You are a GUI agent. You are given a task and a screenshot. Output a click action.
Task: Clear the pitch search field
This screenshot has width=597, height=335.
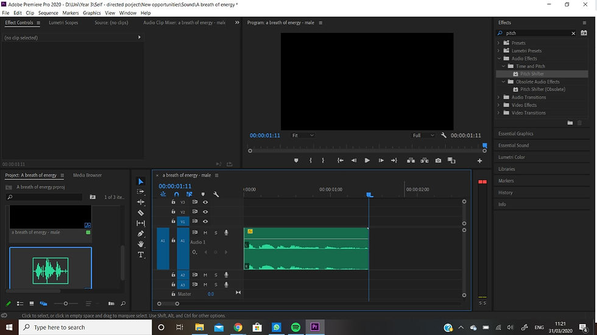click(573, 33)
